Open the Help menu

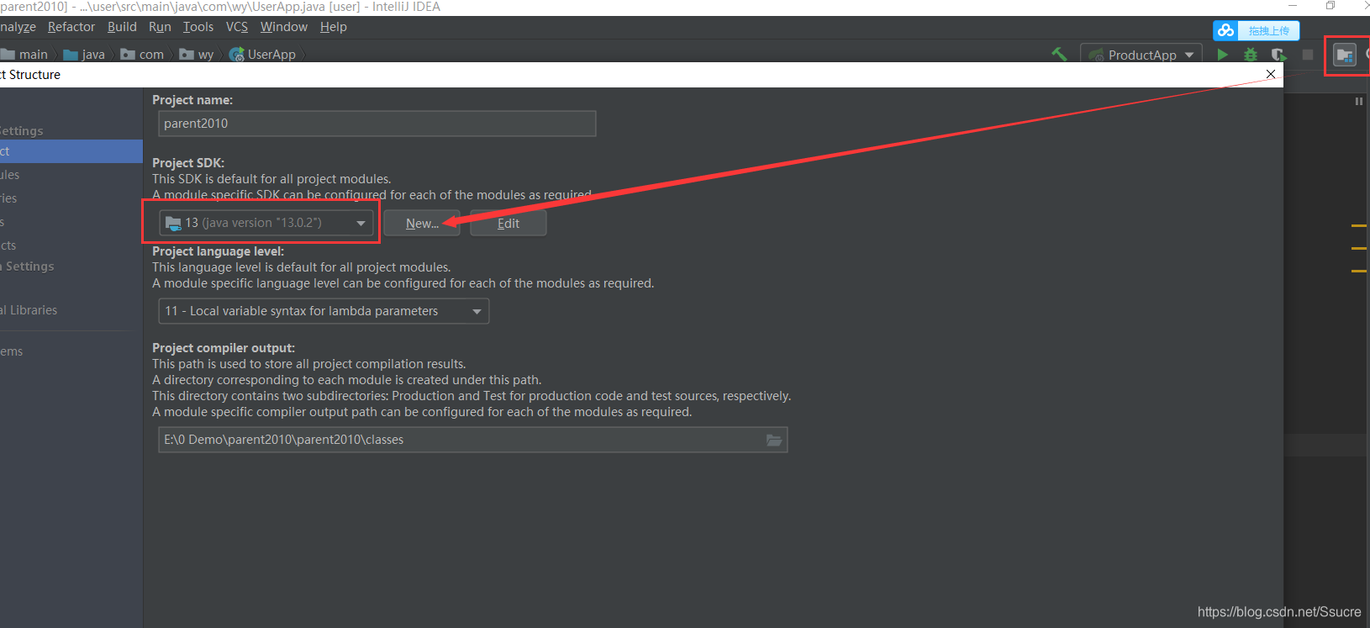point(333,27)
